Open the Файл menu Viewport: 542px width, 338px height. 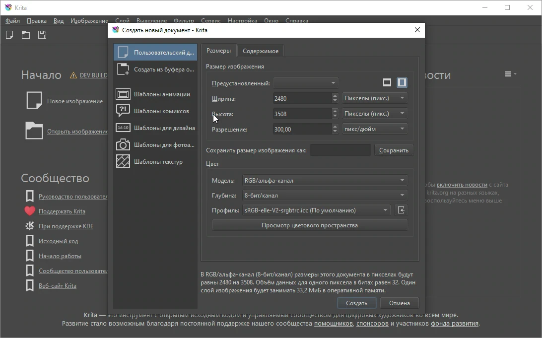(x=12, y=21)
